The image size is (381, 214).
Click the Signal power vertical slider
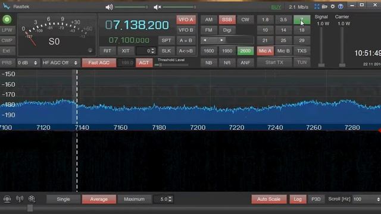pyautogui.click(x=321, y=47)
